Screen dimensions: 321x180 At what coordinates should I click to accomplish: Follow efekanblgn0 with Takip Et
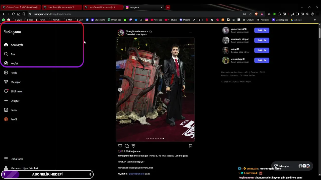[x=262, y=60]
